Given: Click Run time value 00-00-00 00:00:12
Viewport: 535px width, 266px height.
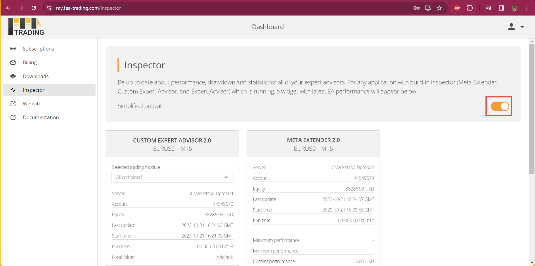Looking at the screenshot, I should click(356, 221).
